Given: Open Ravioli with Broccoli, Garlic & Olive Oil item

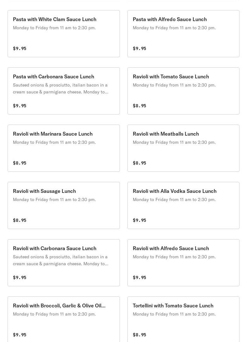Looking at the screenshot, I should pyautogui.click(x=59, y=306).
